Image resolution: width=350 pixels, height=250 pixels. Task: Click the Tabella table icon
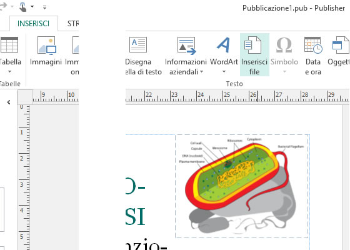[x=9, y=44]
